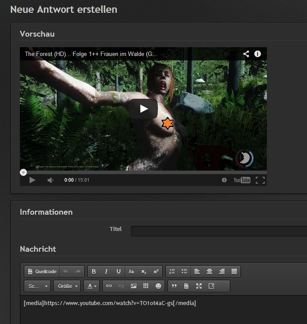Open video on YouTube via logo
This screenshot has width=307, height=324.
click(242, 180)
